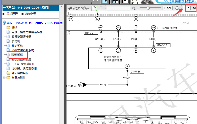Click terminal C on air flow sensor
This screenshot has height=124, width=197.
[101, 51]
